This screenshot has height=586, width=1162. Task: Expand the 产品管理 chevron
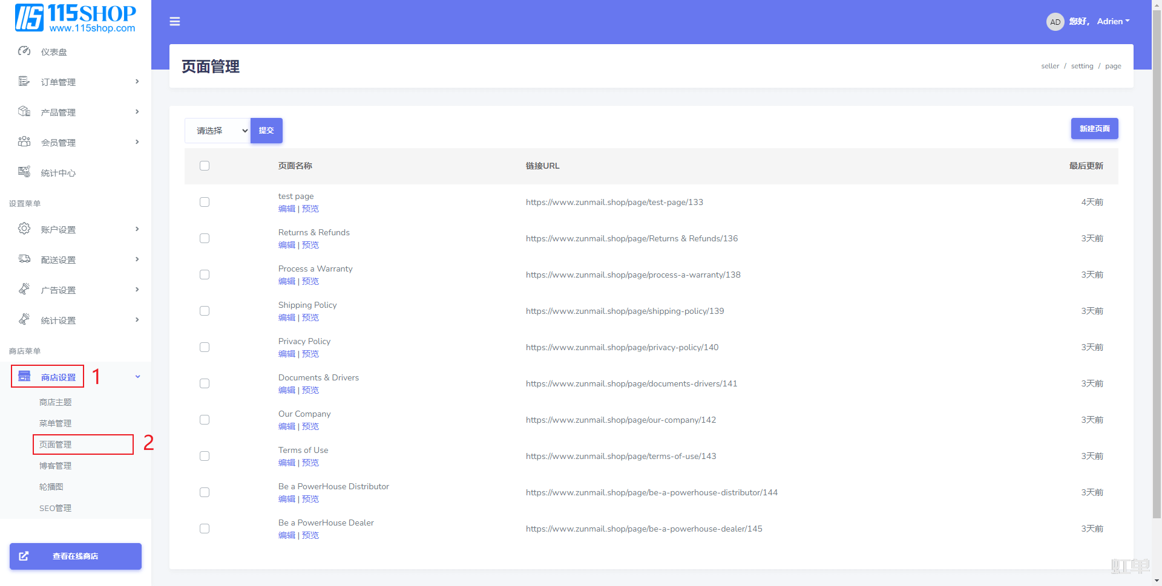(137, 112)
